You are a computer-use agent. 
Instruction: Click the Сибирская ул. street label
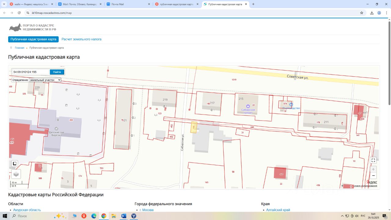coord(182,142)
